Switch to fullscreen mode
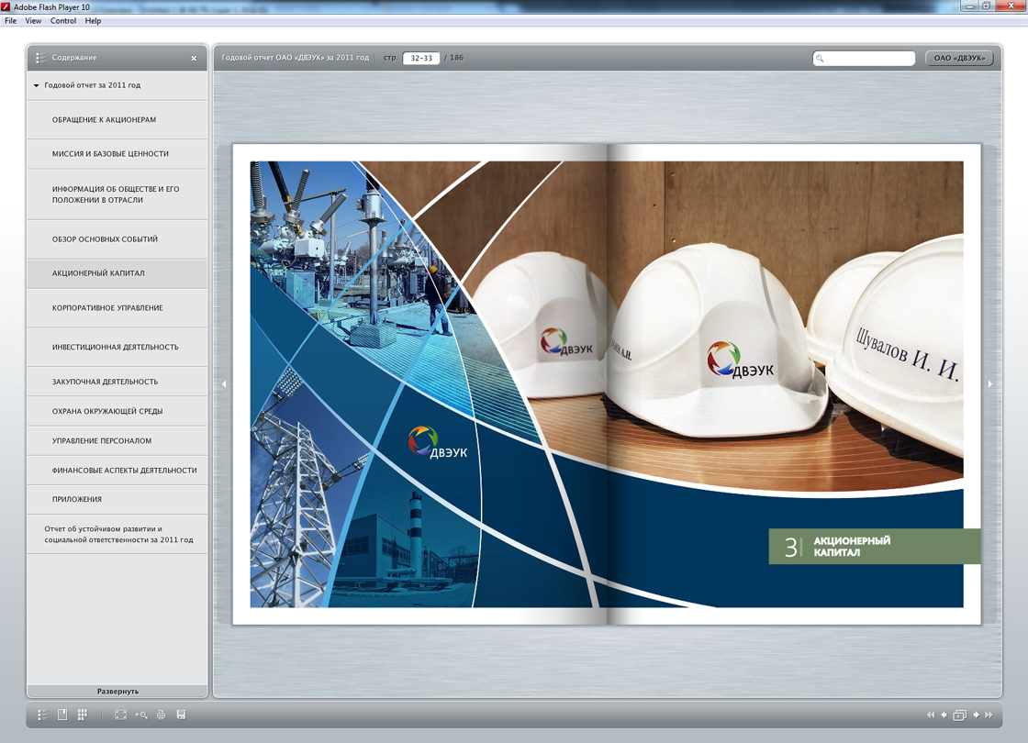 click(120, 715)
